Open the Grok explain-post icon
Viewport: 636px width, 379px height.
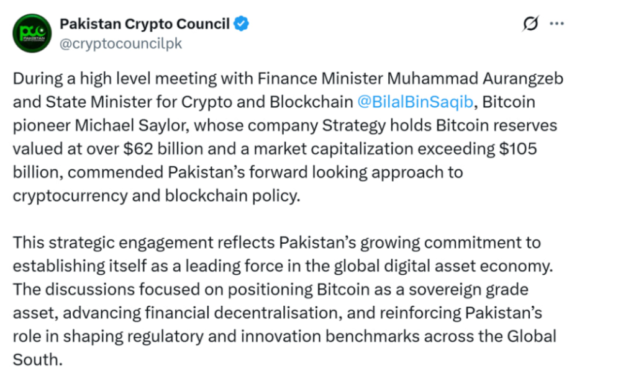click(530, 24)
